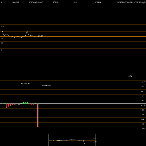Click the '30' level on RSI axis

coord(2,43)
